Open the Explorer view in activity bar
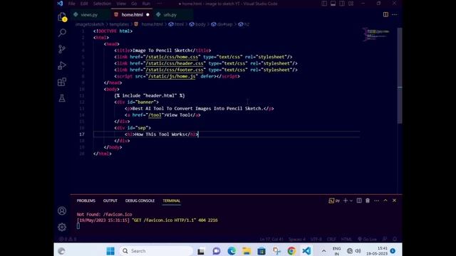The height and width of the screenshot is (256, 456). tap(62, 16)
